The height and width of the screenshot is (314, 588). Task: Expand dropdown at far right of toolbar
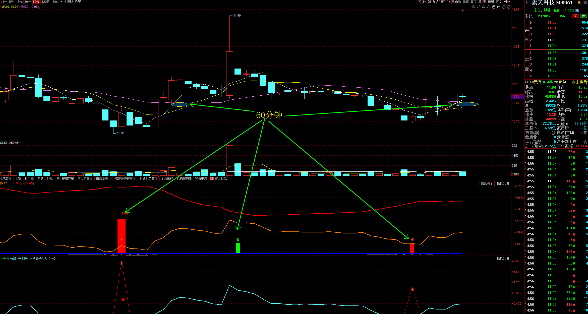[x=509, y=2]
